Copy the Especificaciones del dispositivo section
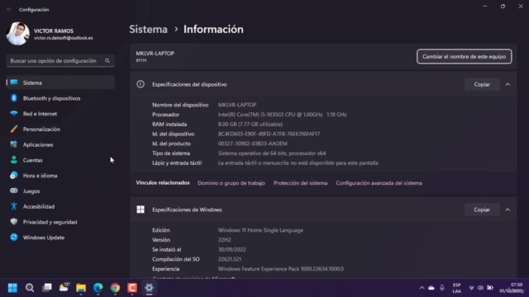The image size is (529, 297). 482,84
